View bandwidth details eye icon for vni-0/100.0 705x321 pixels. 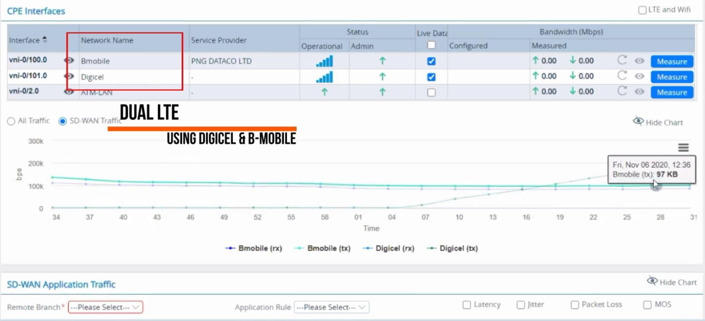(x=639, y=61)
